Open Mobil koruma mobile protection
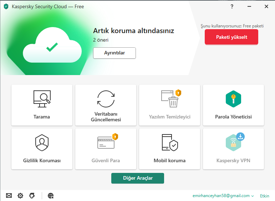Viewport: 275px width, 201px height. tap(169, 149)
